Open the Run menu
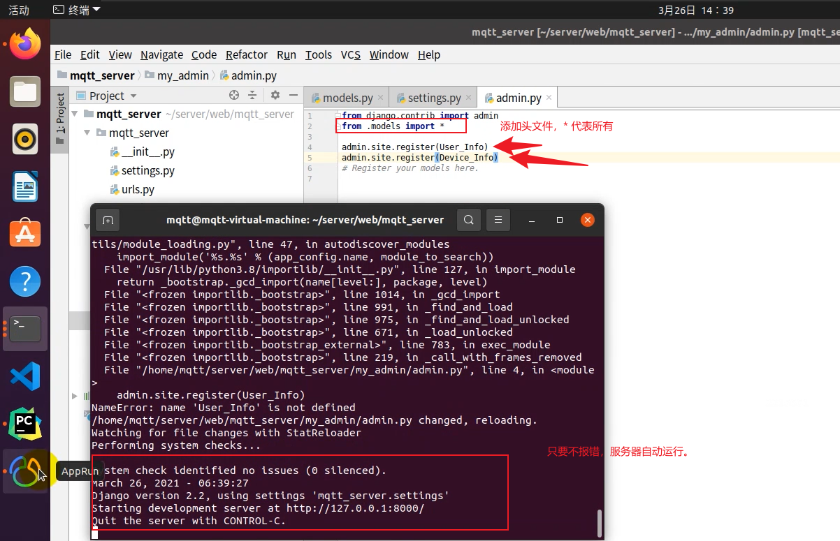The image size is (840, 541). (287, 54)
